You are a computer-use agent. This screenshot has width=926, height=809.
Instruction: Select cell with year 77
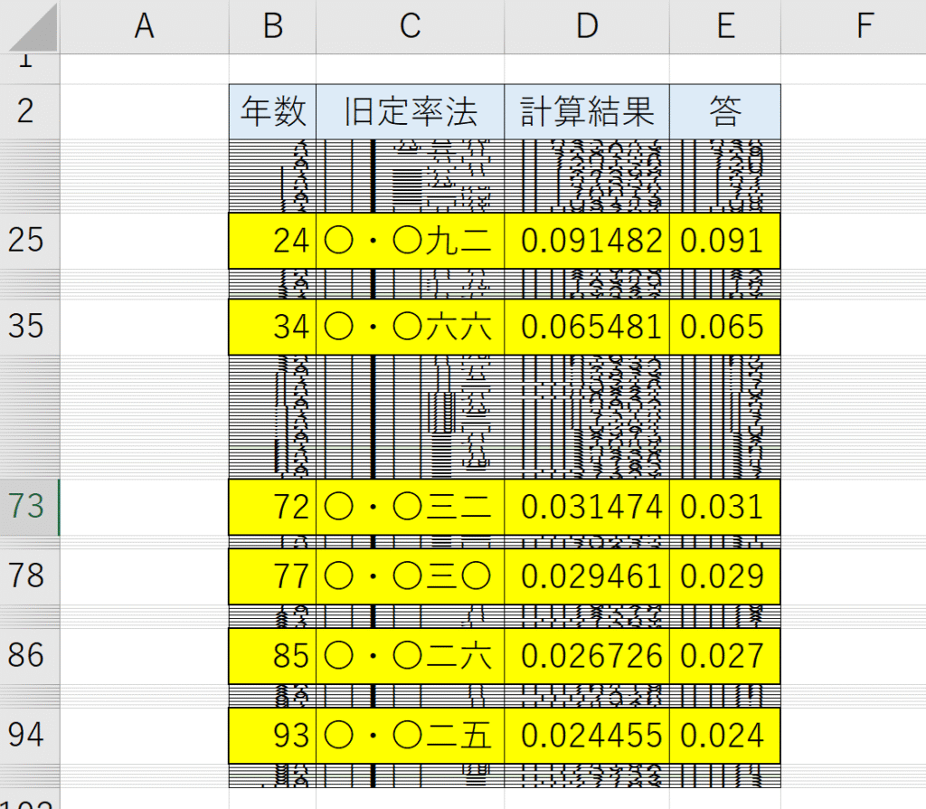pos(272,576)
